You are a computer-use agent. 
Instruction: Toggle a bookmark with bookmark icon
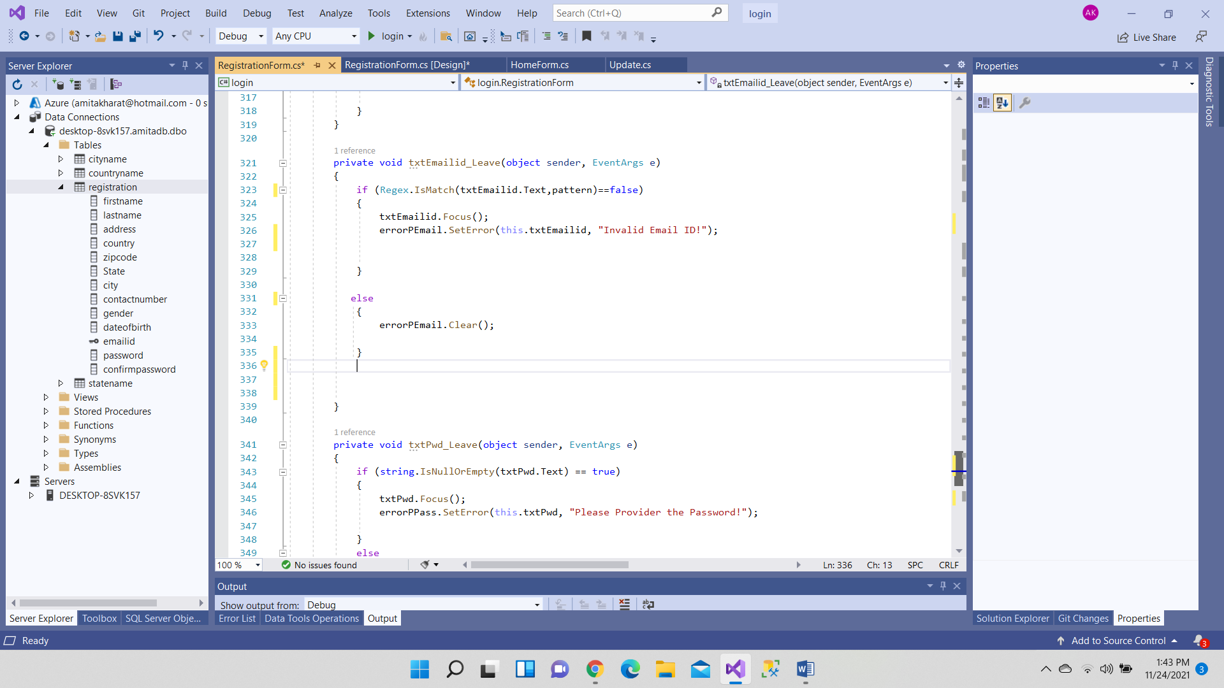point(587,36)
